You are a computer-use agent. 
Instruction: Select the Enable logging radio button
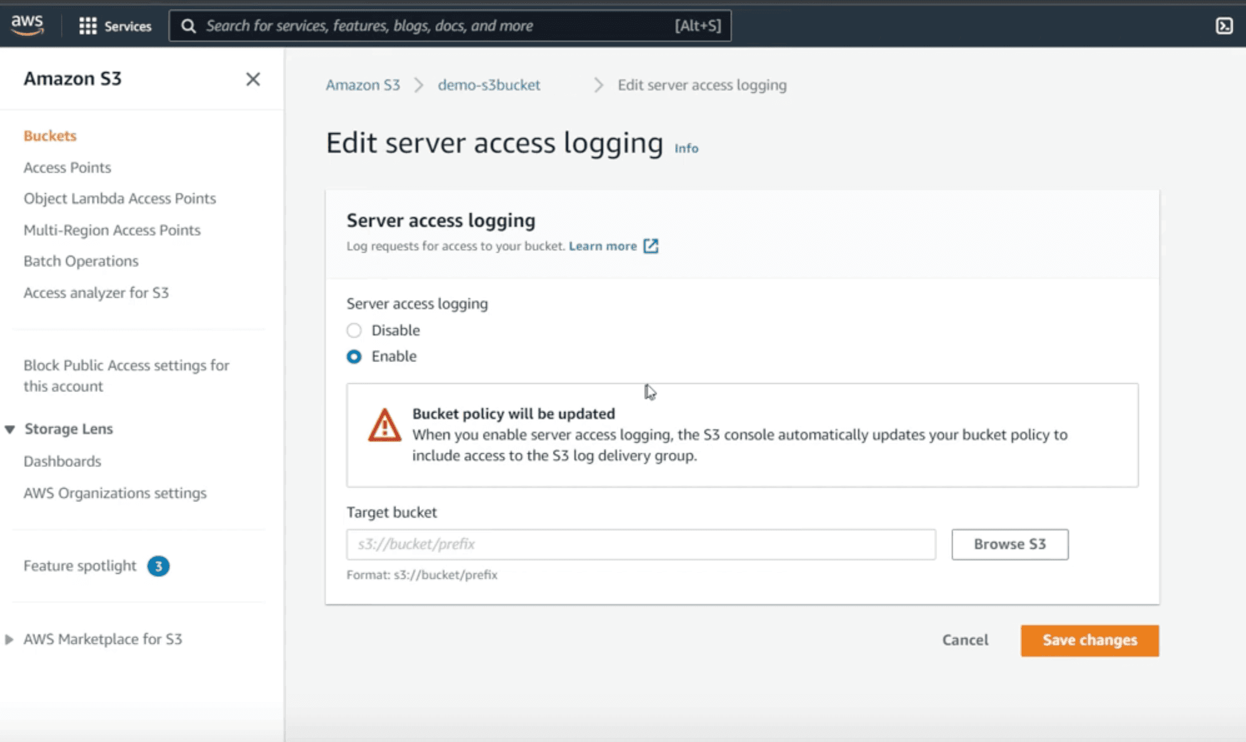(x=354, y=357)
